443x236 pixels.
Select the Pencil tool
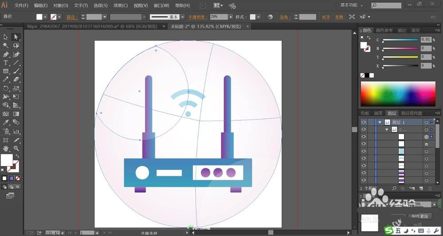(6, 80)
